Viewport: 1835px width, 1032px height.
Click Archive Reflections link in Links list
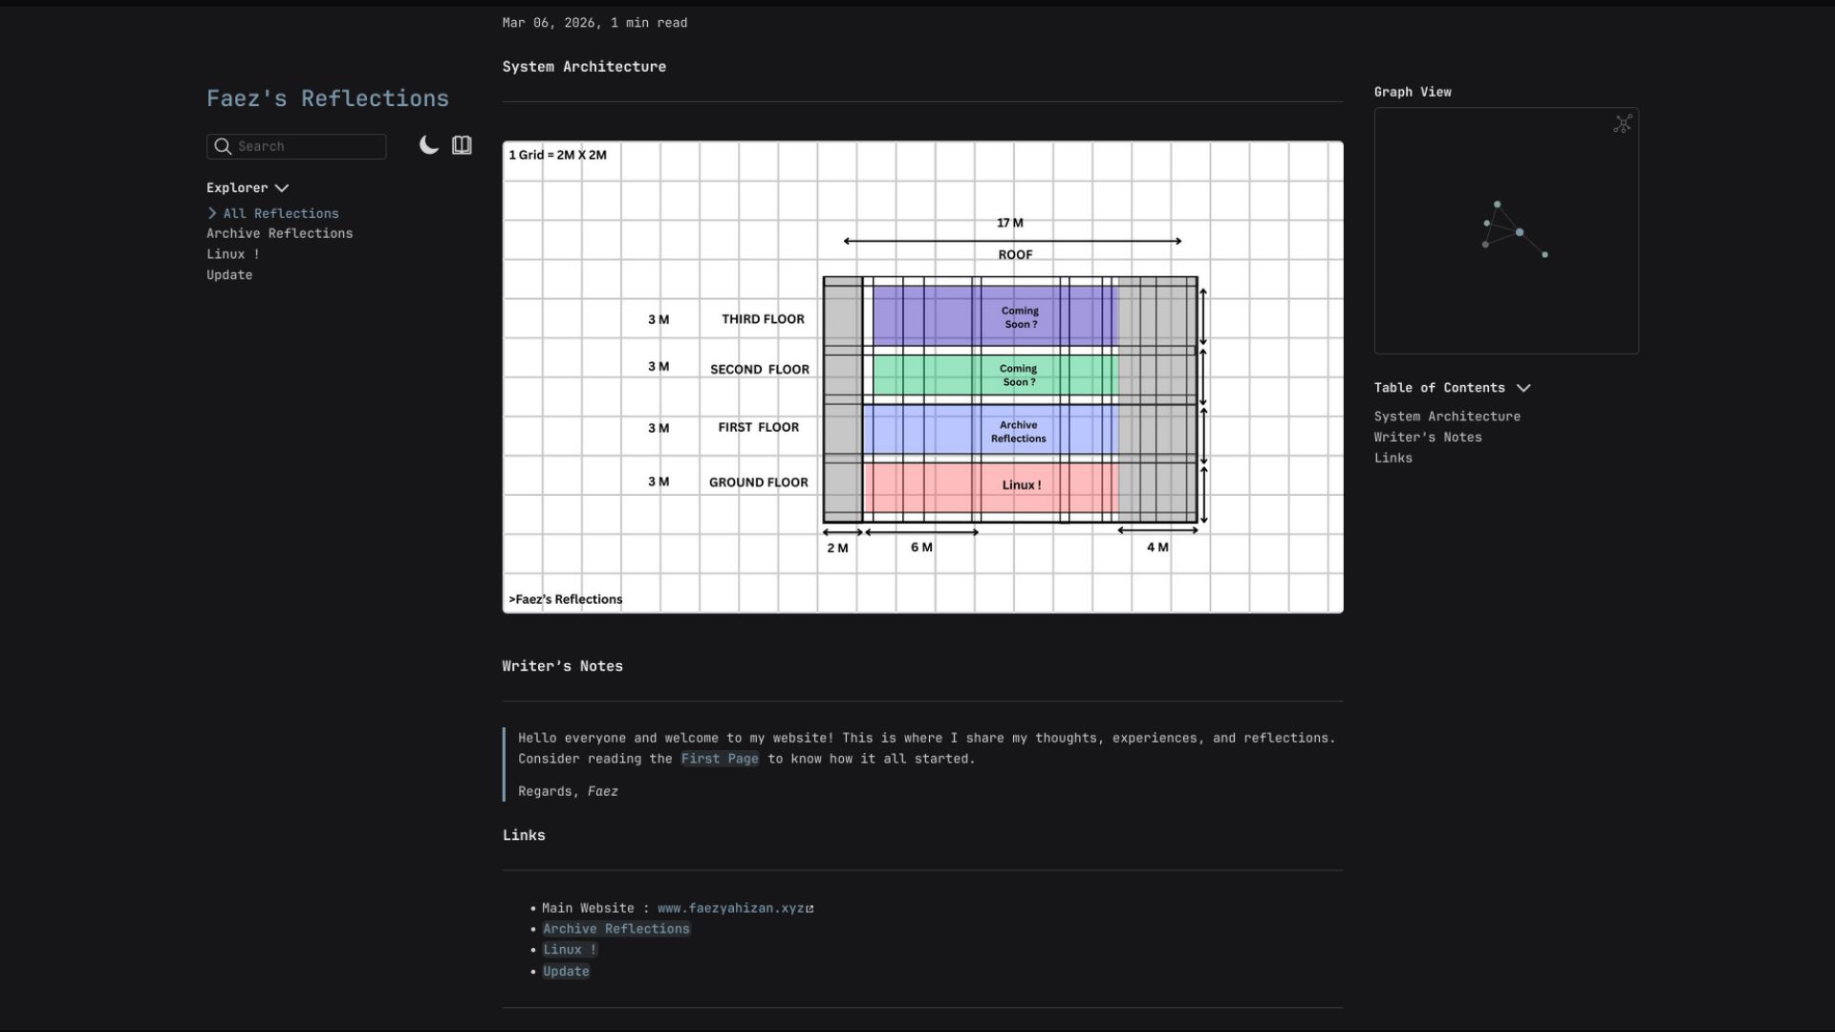(x=615, y=929)
